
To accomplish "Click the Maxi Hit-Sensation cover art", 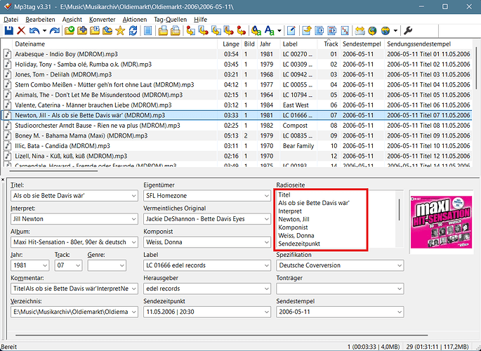I will [x=441, y=221].
